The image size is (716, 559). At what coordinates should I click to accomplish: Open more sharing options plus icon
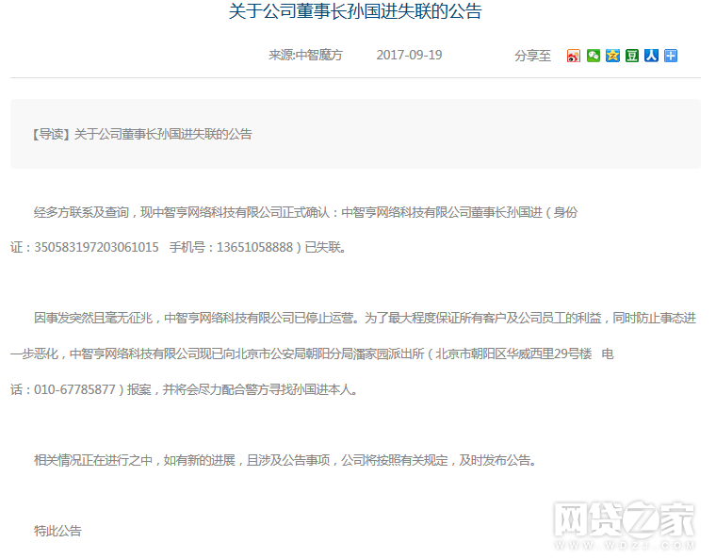[671, 56]
